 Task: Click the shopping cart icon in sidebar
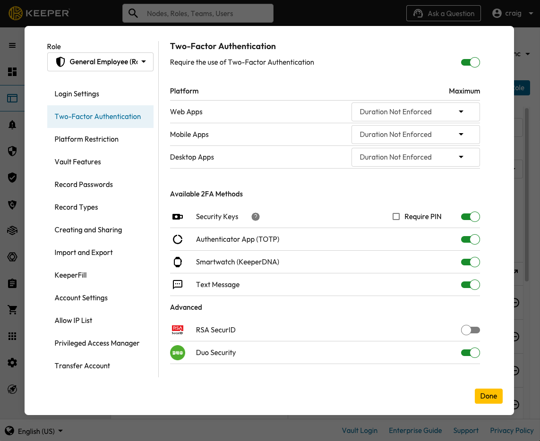(12, 310)
